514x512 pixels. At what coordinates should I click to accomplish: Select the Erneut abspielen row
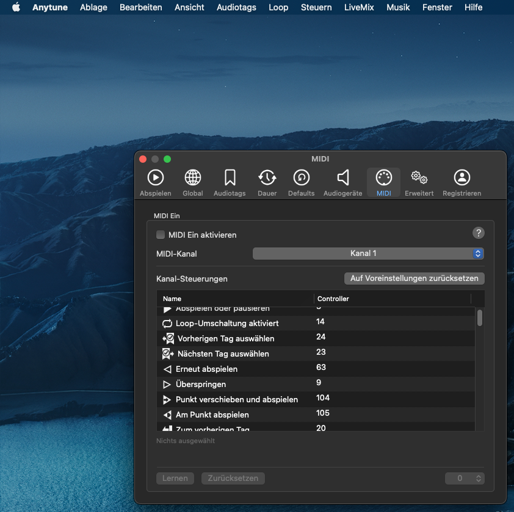pos(316,369)
